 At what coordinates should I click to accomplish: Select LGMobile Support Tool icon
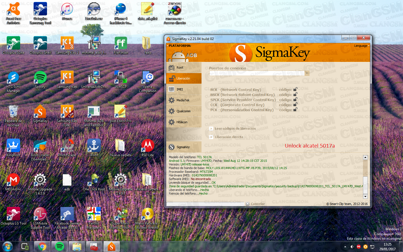pyautogui.click(x=40, y=218)
